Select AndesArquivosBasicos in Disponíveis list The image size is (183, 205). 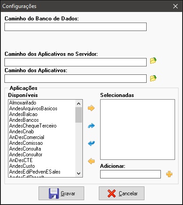(x=33, y=108)
